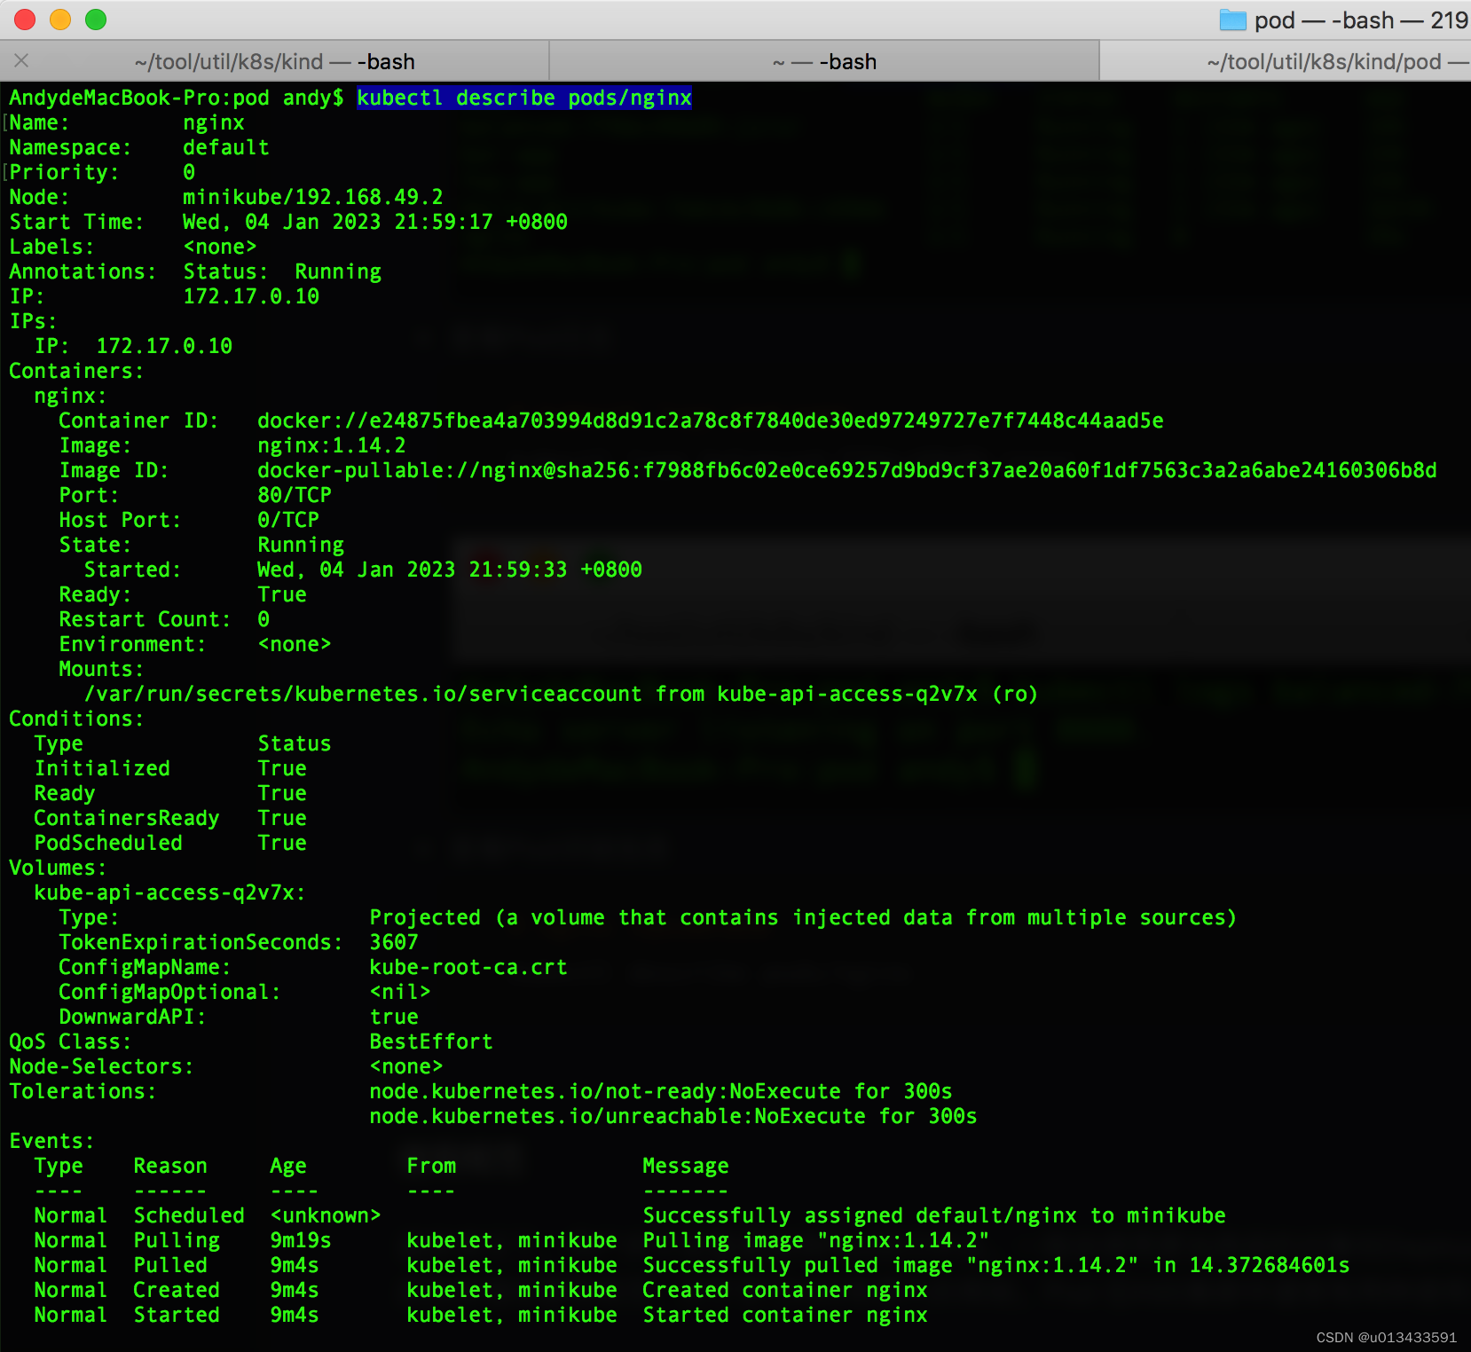The height and width of the screenshot is (1352, 1471).
Task: Click the Port value 80/TCP
Action: (295, 495)
